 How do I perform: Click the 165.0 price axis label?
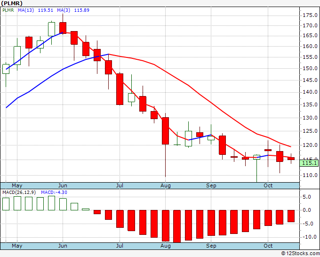pyautogui.click(x=310, y=35)
